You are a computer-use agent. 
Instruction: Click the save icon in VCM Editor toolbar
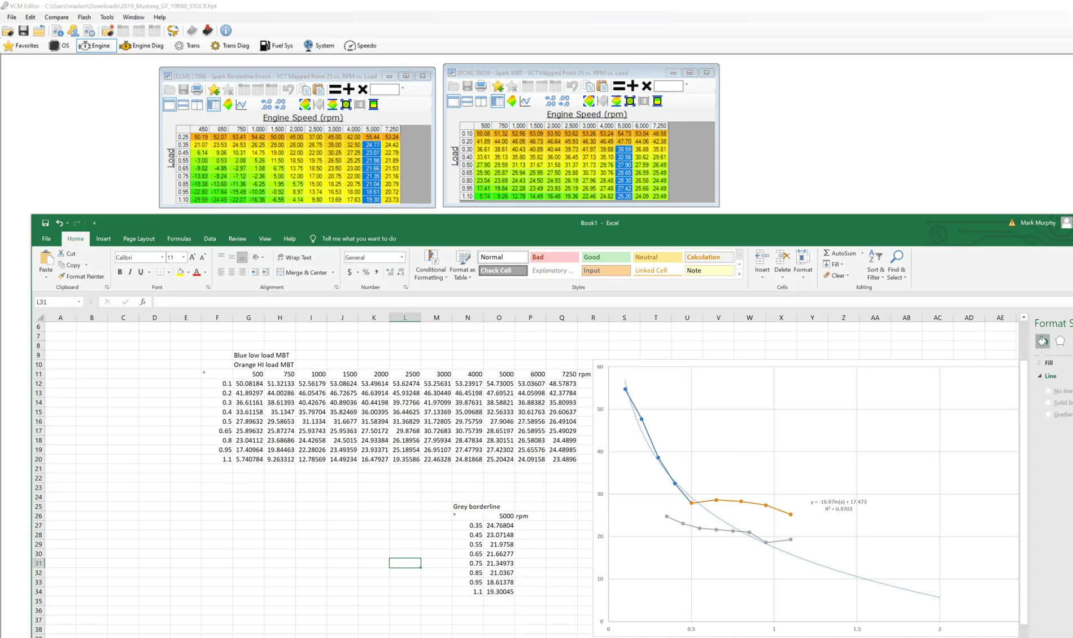(24, 30)
